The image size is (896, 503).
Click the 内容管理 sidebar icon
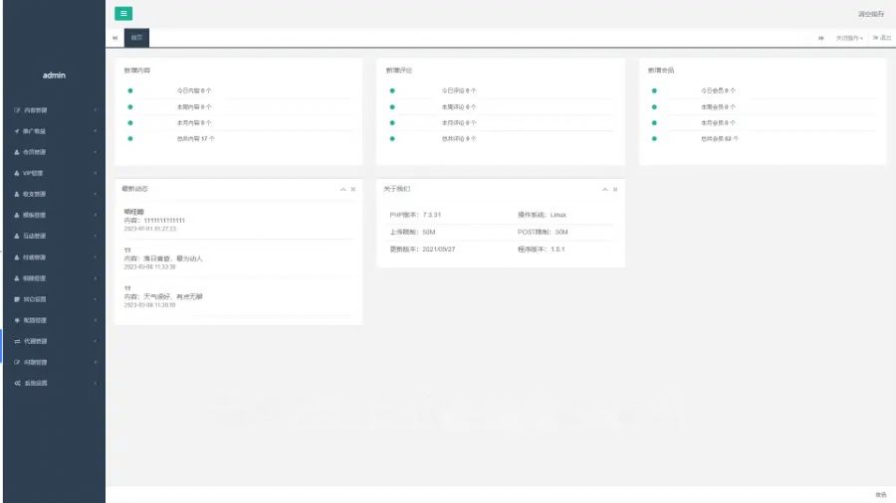(x=17, y=110)
